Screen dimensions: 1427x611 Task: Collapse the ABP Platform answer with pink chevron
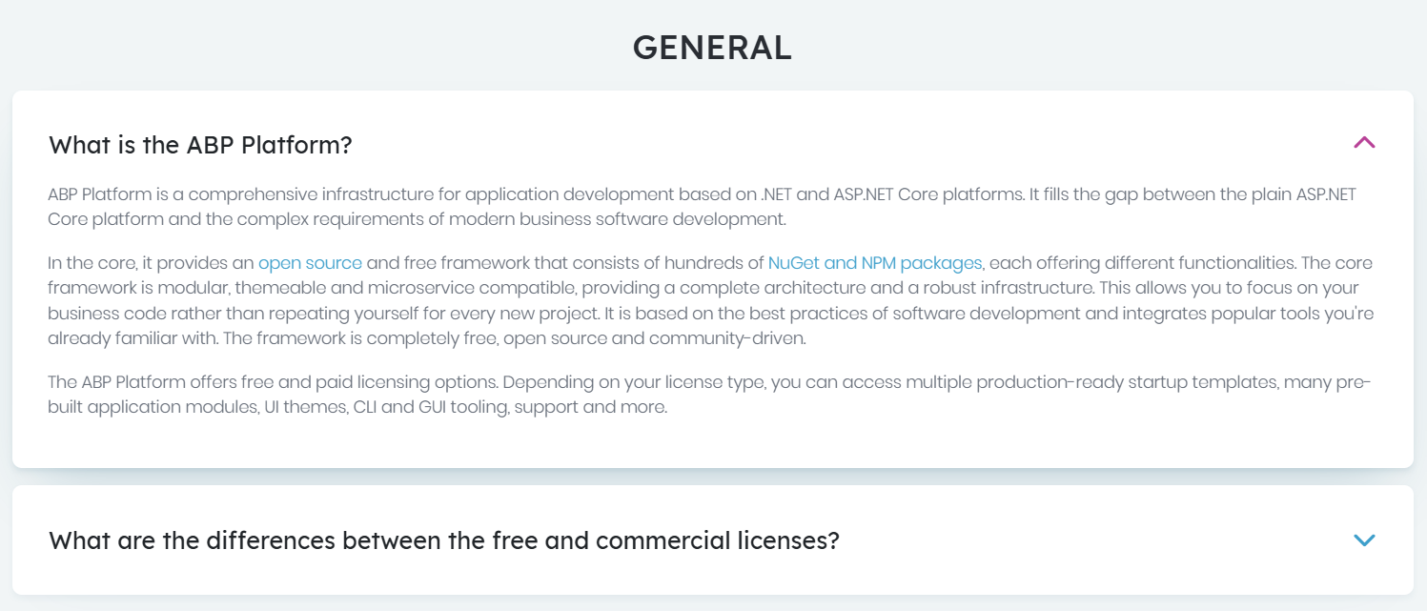tap(1364, 144)
